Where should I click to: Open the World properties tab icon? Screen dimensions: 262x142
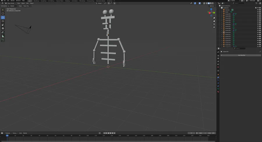pyautogui.click(x=218, y=67)
